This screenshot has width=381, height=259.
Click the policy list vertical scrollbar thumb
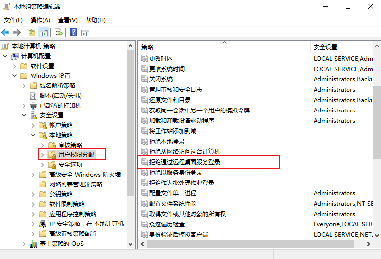[x=377, y=122]
